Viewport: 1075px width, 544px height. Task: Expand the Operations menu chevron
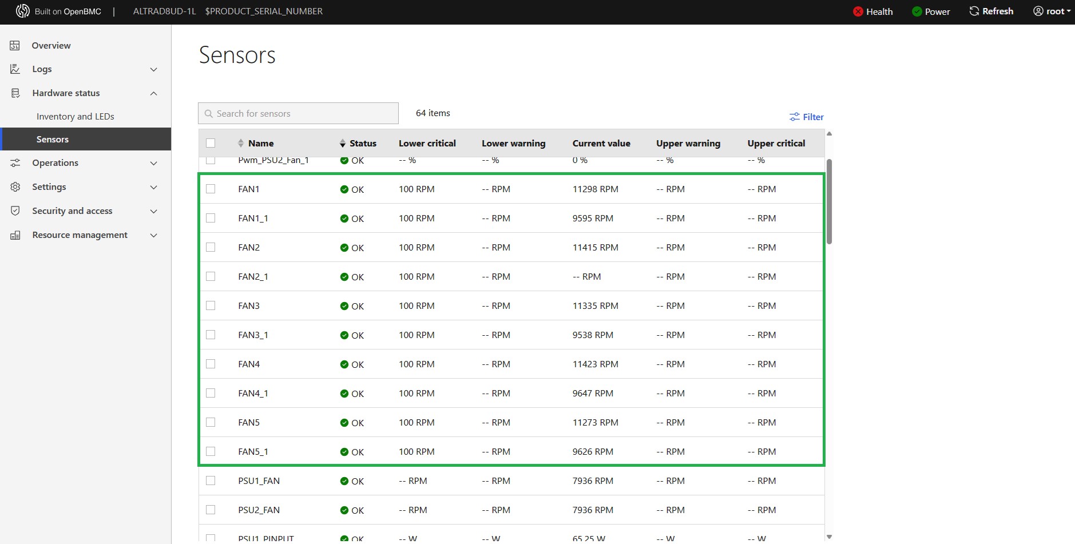[153, 163]
